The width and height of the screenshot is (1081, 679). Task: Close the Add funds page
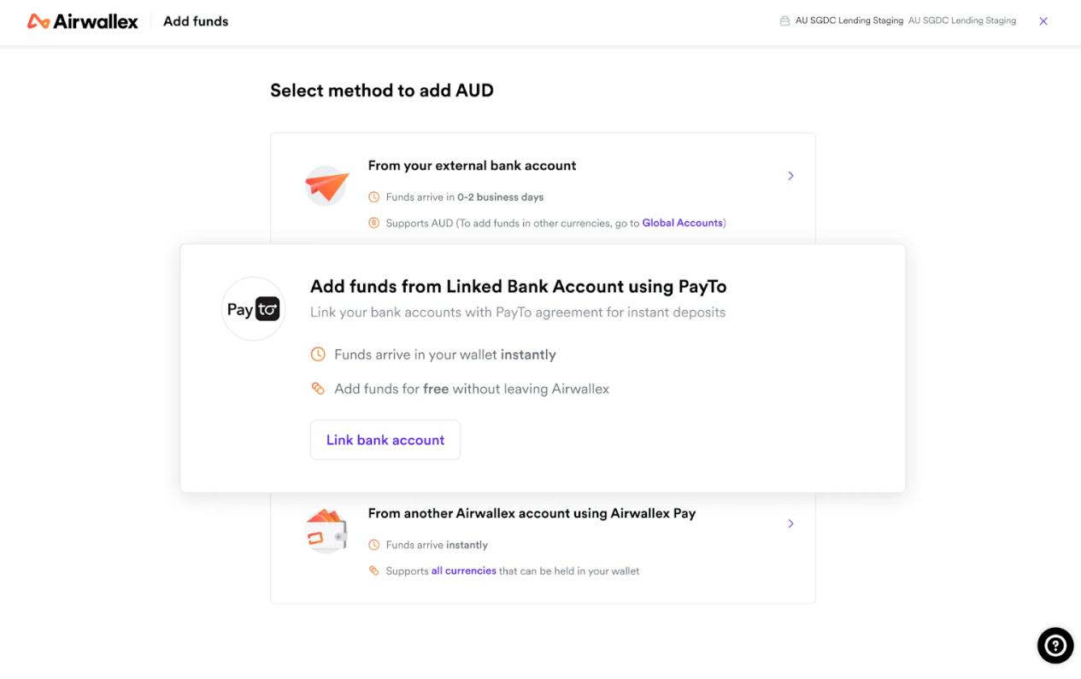[x=1043, y=21]
